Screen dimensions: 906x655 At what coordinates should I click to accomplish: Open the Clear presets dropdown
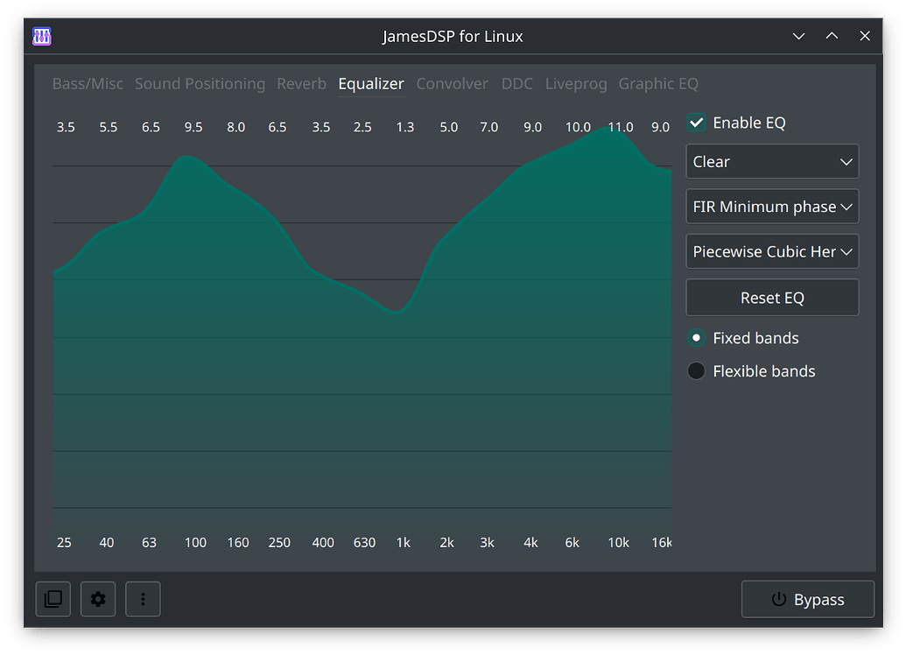pos(772,161)
